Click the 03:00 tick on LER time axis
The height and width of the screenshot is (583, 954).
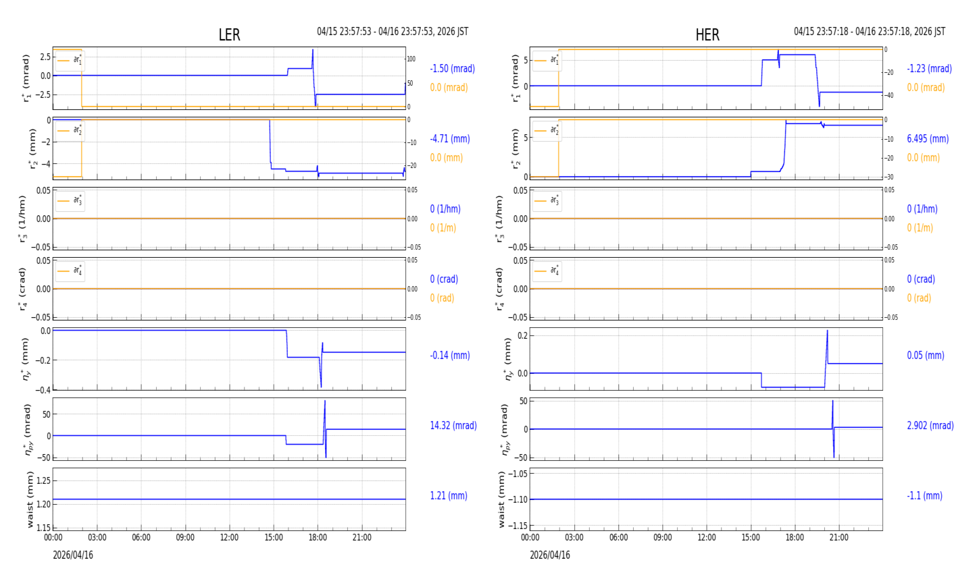[97, 538]
